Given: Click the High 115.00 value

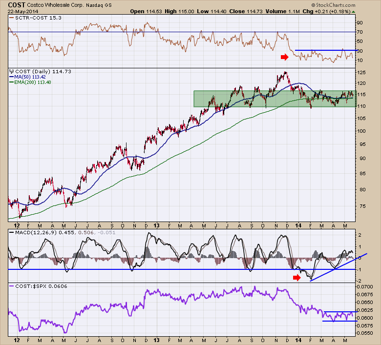Looking at the screenshot, I should point(179,11).
